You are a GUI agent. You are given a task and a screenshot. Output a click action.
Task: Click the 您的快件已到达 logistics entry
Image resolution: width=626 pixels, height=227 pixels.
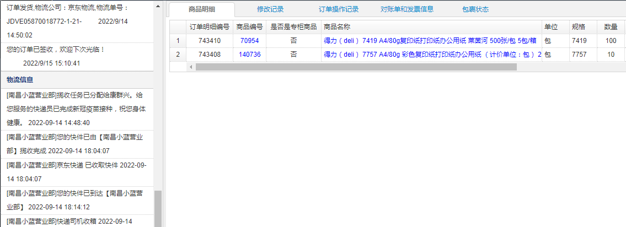coord(77,200)
